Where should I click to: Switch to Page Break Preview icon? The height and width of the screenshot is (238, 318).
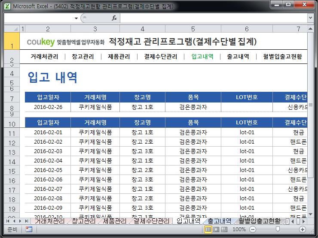pyautogui.click(x=224, y=229)
